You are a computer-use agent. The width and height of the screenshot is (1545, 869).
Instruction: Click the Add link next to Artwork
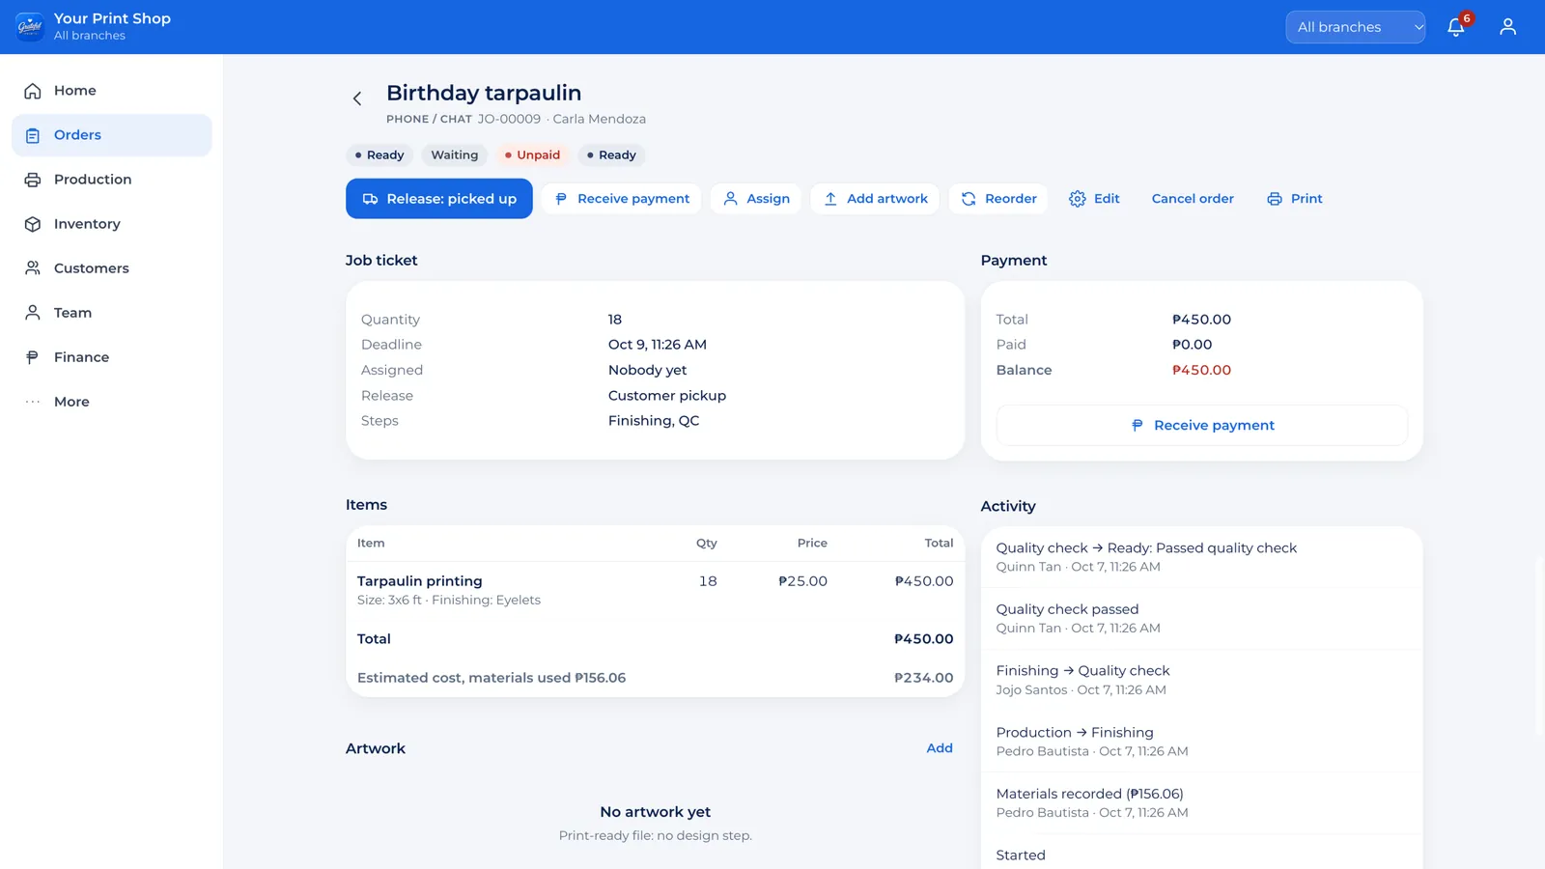940,748
